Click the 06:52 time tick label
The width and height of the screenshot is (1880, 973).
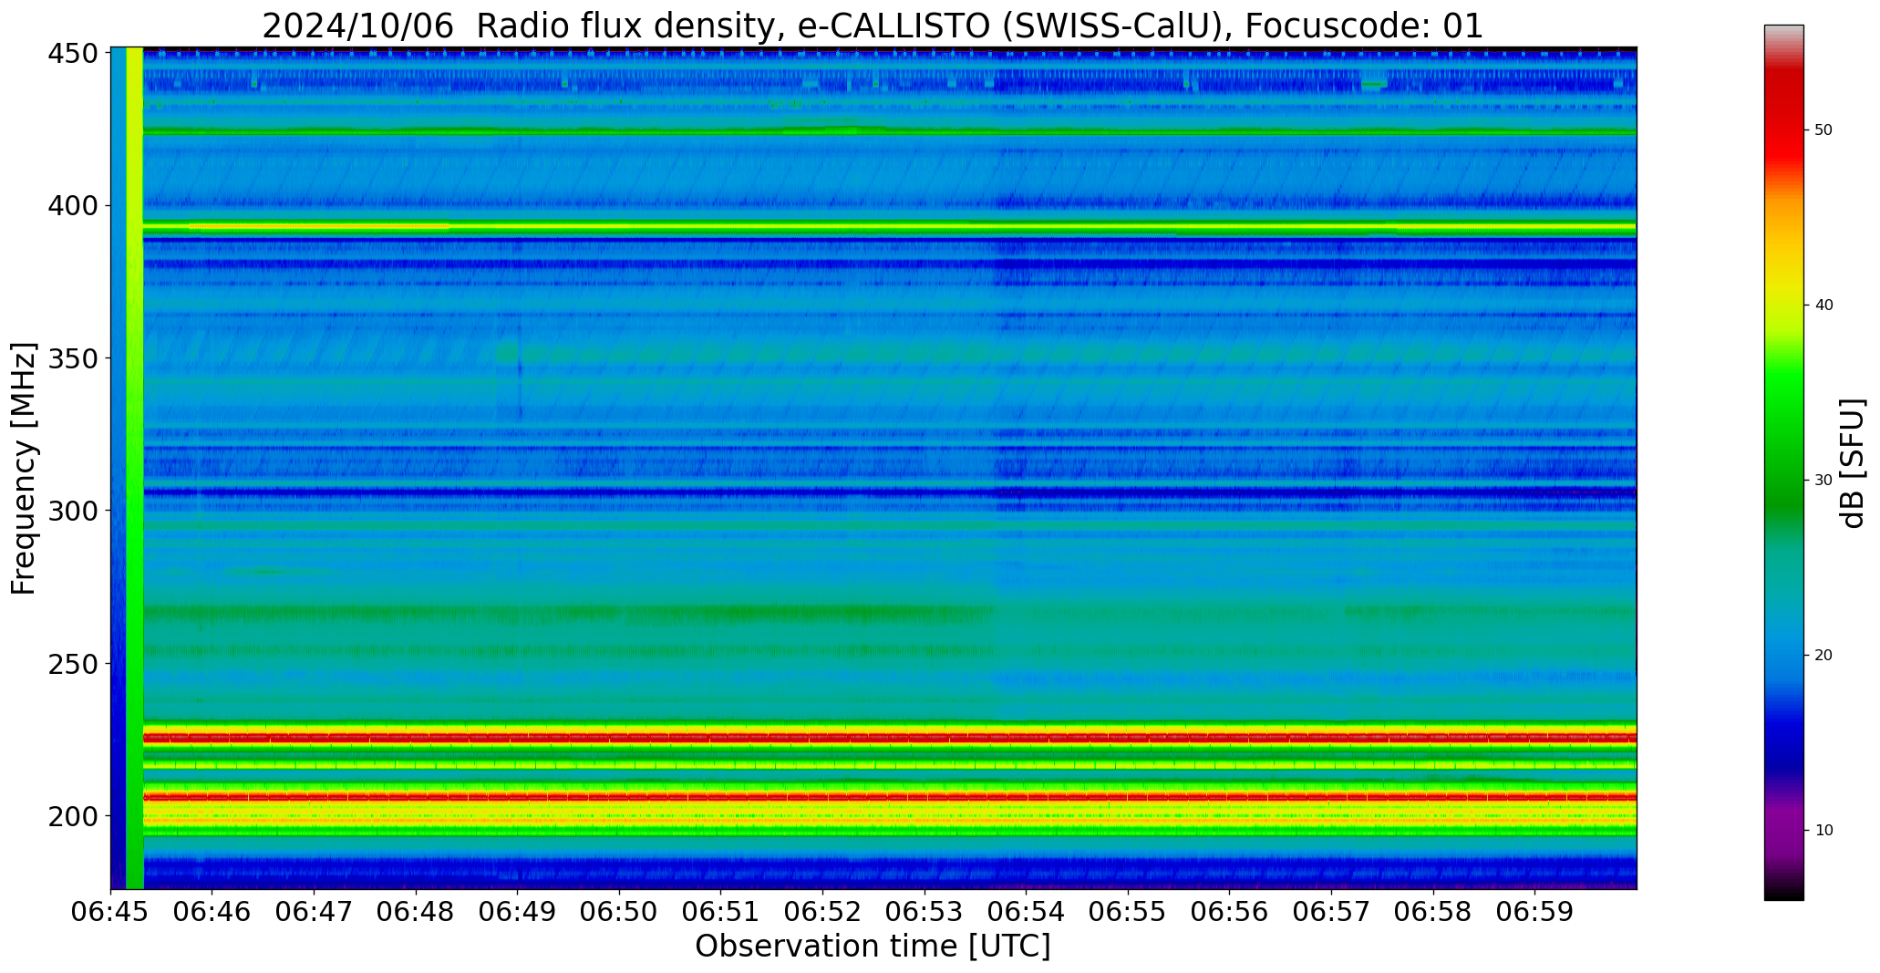pyautogui.click(x=822, y=912)
